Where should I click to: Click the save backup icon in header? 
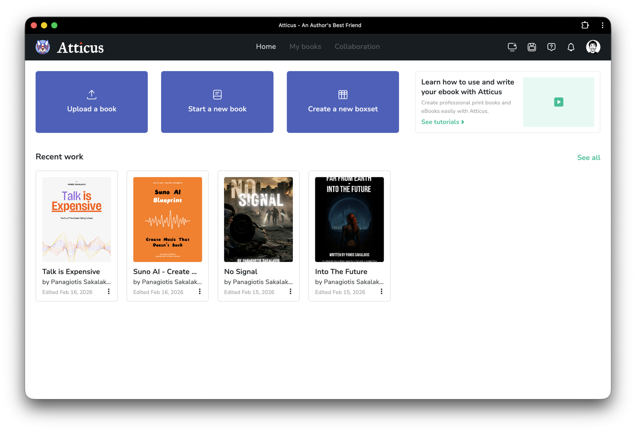point(532,47)
